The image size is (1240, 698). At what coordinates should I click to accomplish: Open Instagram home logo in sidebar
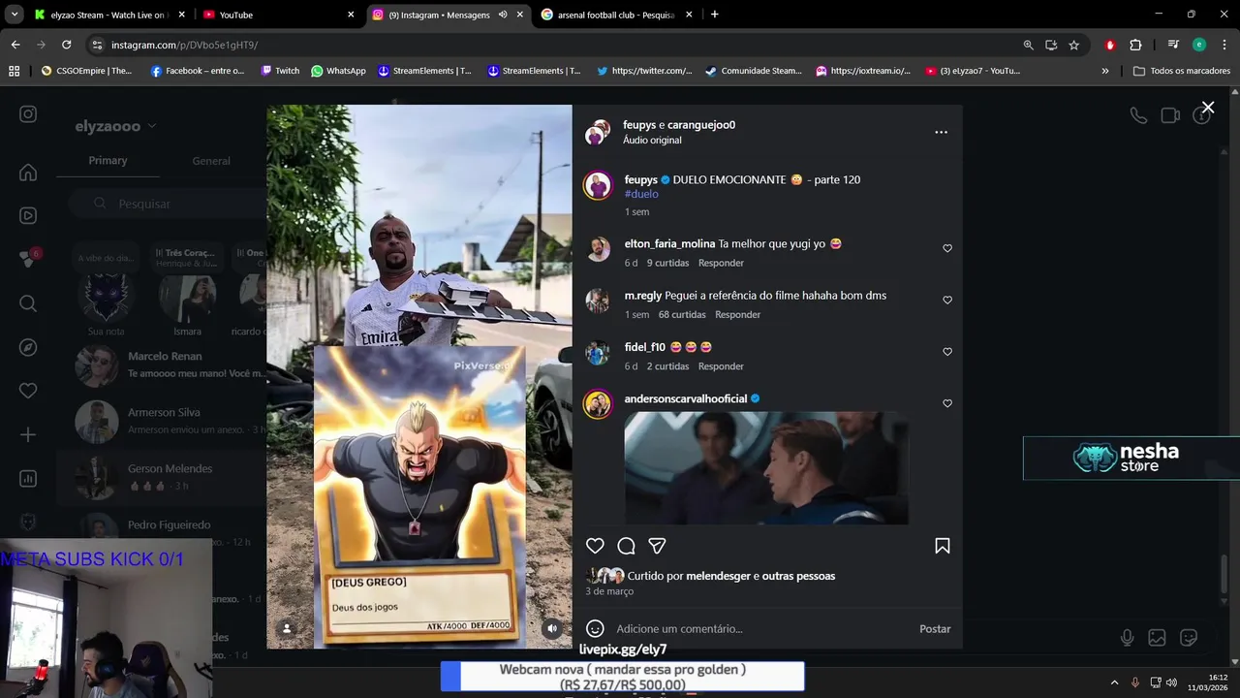click(x=28, y=114)
